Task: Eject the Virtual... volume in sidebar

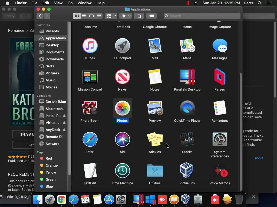Action: tap(64, 123)
